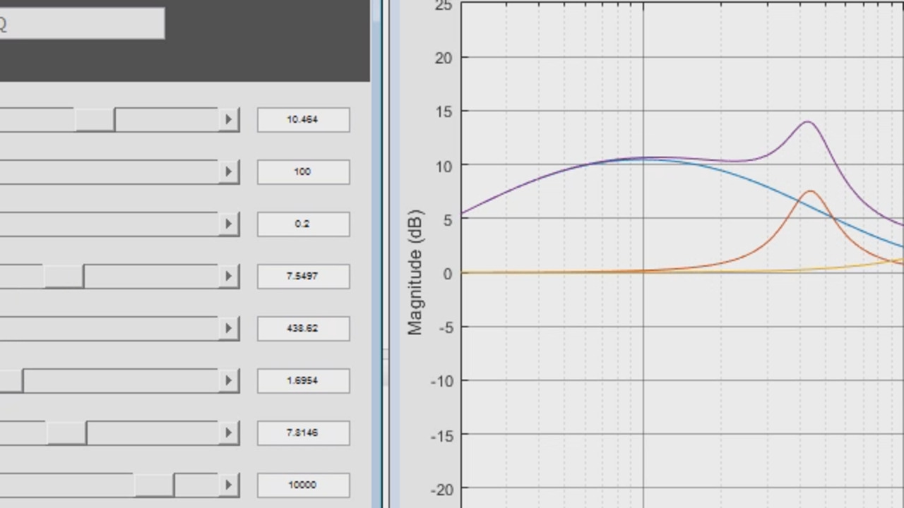Grab the slider thumb in the 10.464 row

[95, 119]
